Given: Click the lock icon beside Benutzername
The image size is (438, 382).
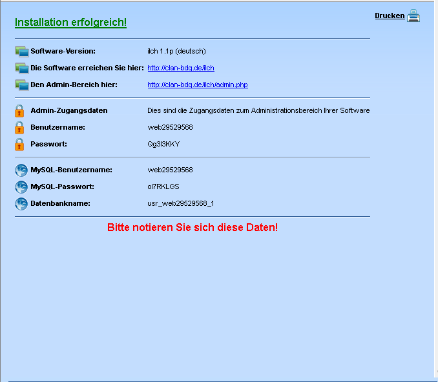Looking at the screenshot, I should click(19, 128).
